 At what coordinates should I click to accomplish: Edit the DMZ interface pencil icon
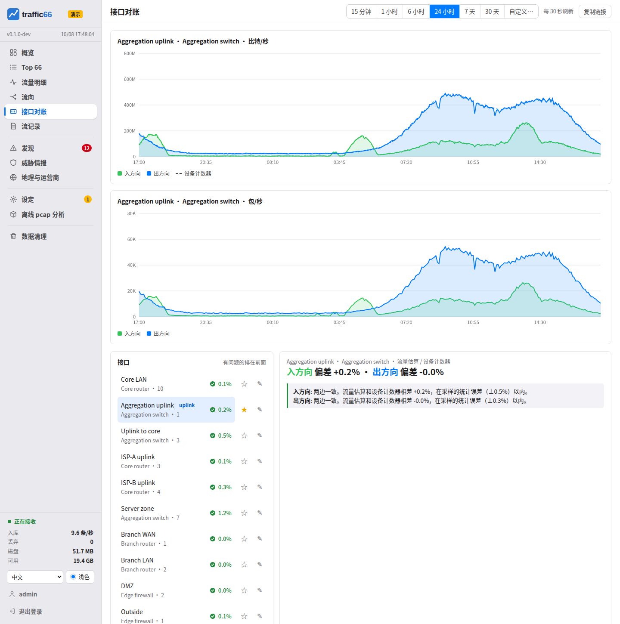(x=260, y=590)
